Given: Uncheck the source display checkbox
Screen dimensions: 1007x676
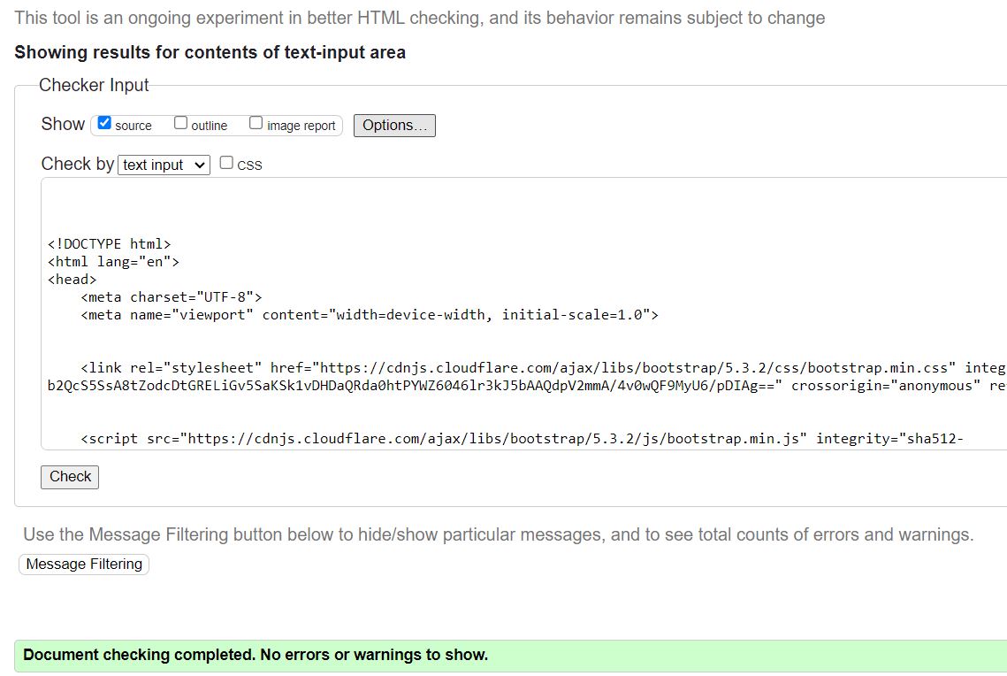Looking at the screenshot, I should tap(103, 122).
